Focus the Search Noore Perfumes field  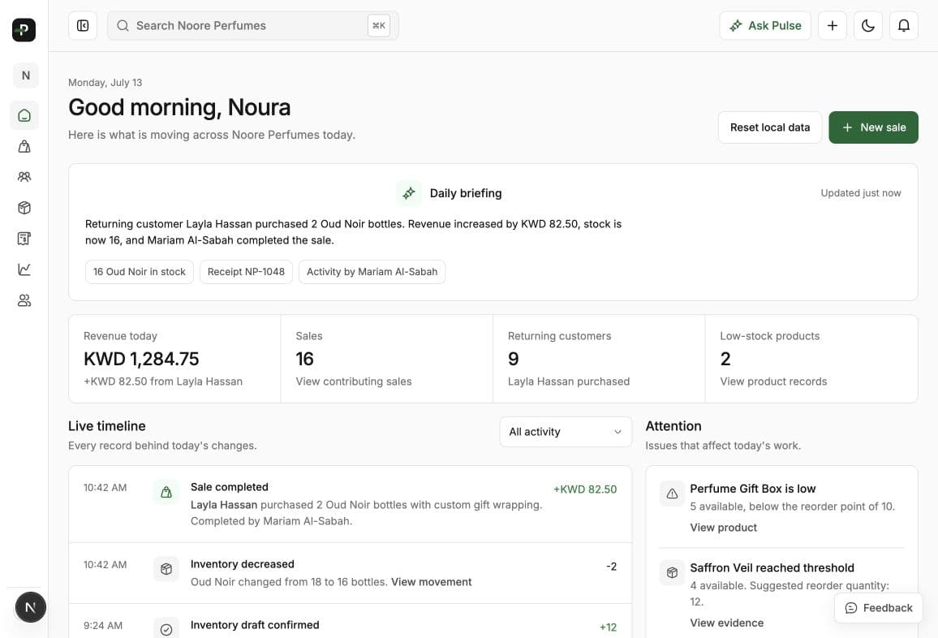point(253,26)
